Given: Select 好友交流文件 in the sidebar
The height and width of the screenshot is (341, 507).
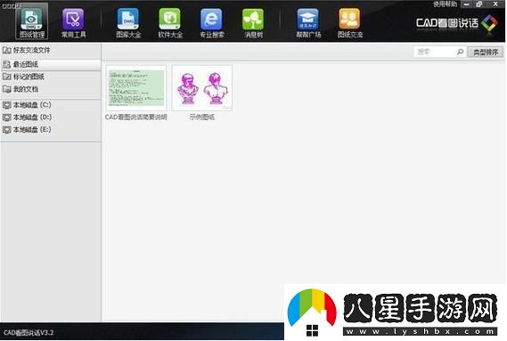Looking at the screenshot, I should (x=51, y=50).
